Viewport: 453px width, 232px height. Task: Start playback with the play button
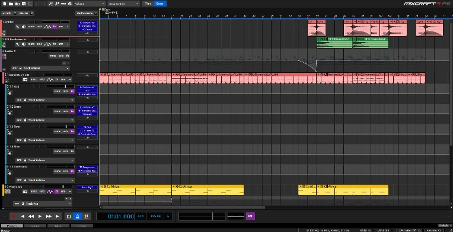(40, 216)
